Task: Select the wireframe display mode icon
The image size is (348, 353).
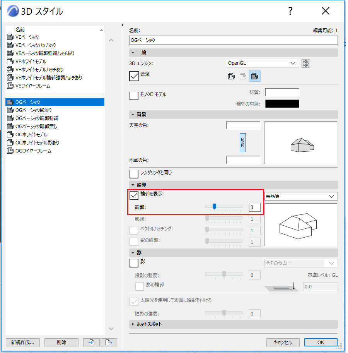Action: pos(231,76)
